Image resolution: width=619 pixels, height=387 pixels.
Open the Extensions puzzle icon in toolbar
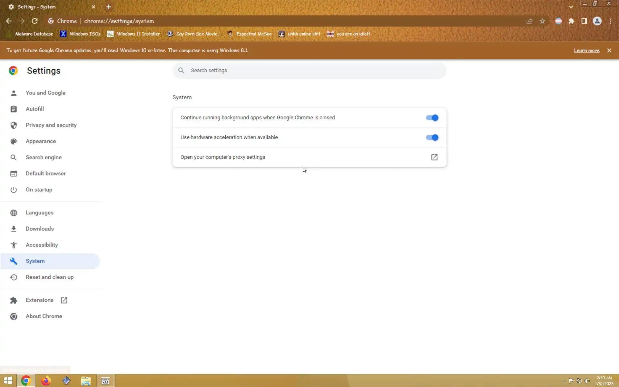click(x=571, y=21)
